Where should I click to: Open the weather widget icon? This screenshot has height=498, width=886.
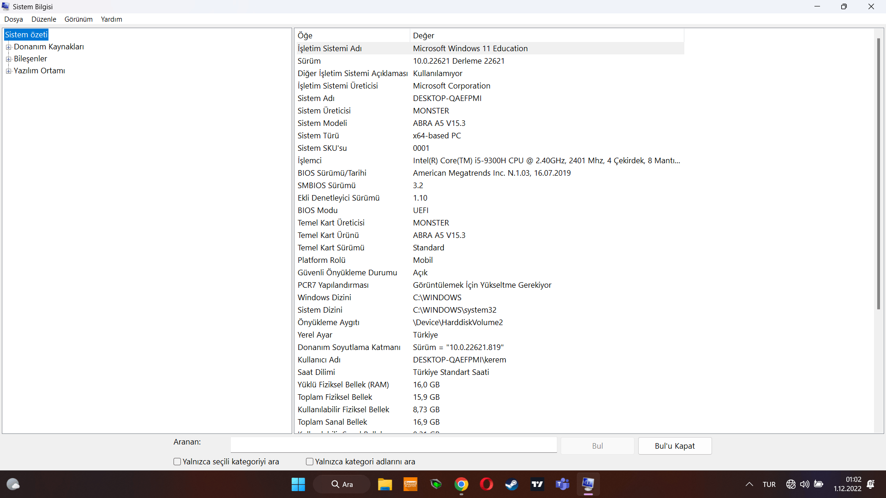click(x=13, y=484)
